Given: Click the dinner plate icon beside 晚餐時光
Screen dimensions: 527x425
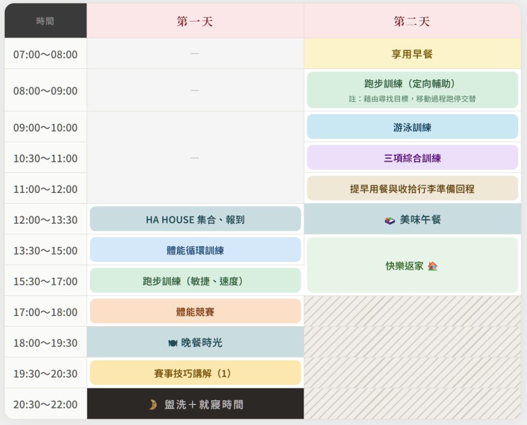Looking at the screenshot, I should [x=172, y=343].
